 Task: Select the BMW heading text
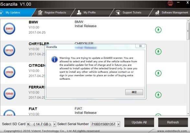click(x=33, y=22)
